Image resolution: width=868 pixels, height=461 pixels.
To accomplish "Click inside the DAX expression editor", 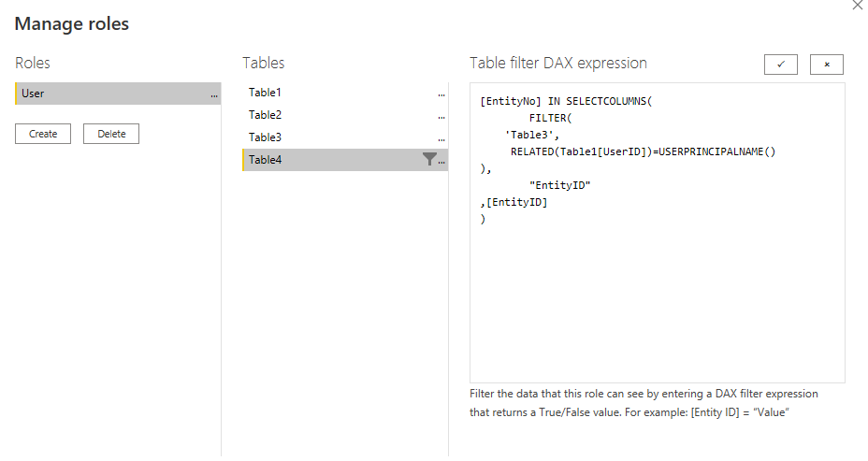I will coord(658,233).
